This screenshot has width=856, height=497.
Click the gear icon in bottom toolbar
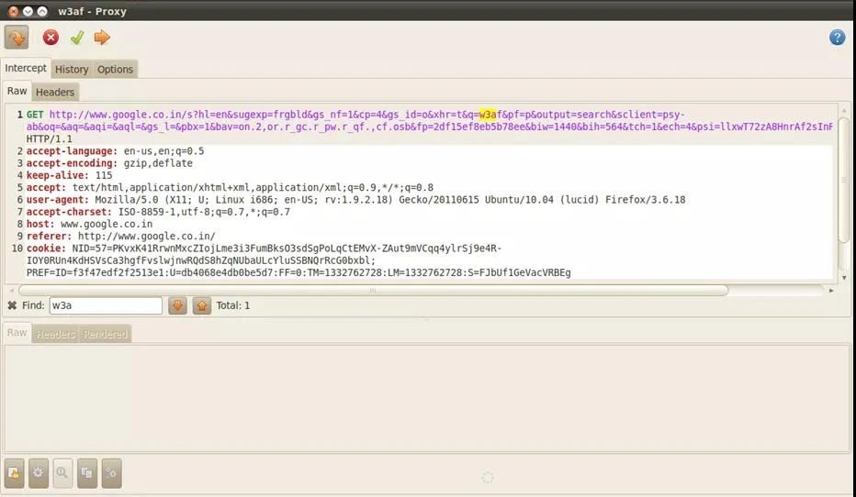[x=39, y=473]
